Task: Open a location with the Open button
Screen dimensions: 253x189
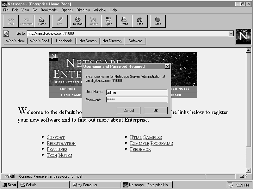Action: coord(109,21)
